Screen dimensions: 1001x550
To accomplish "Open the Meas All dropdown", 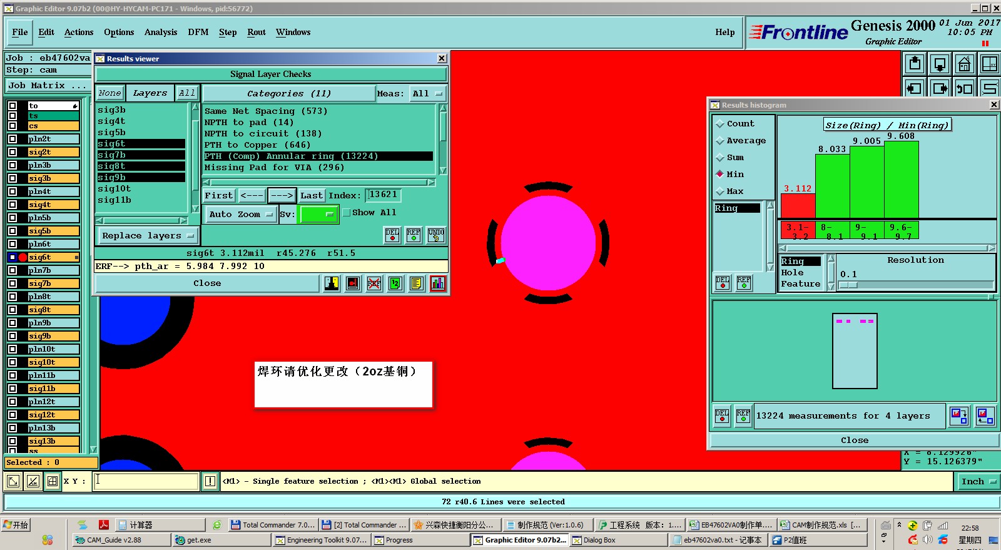I will 428,94.
